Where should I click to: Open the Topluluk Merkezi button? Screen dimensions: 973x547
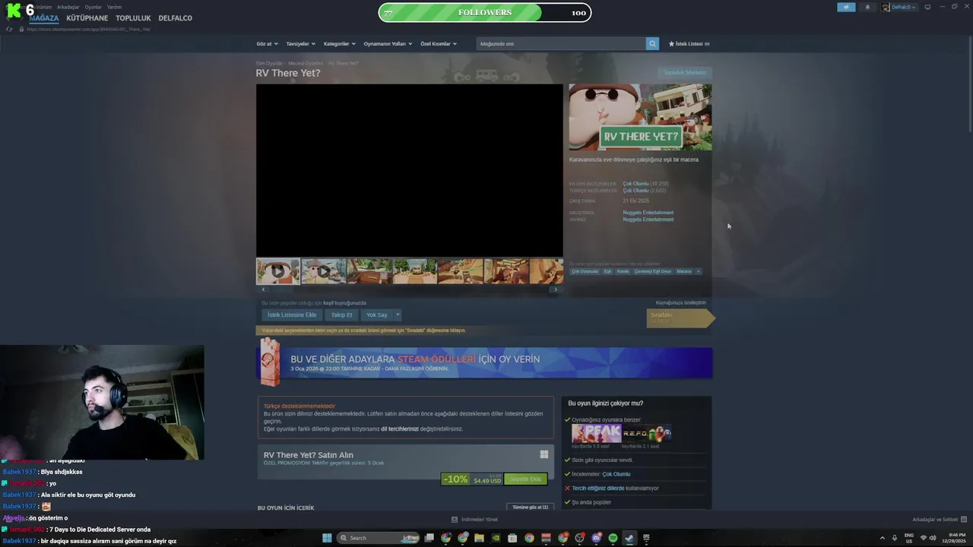tap(685, 73)
